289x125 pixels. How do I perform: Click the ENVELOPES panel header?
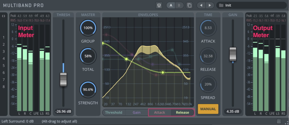click(x=148, y=15)
